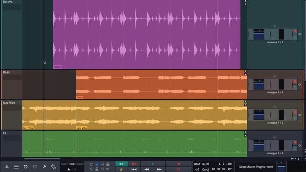The image size is (306, 172).
Task: Open Jazz Vibe track 'Analogue 1 + 2' selector
Action: point(275,123)
